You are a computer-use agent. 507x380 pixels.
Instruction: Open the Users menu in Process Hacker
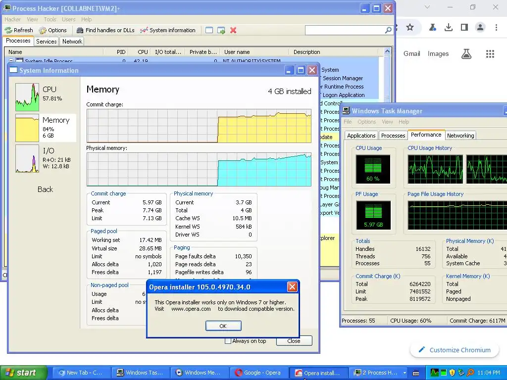point(68,19)
